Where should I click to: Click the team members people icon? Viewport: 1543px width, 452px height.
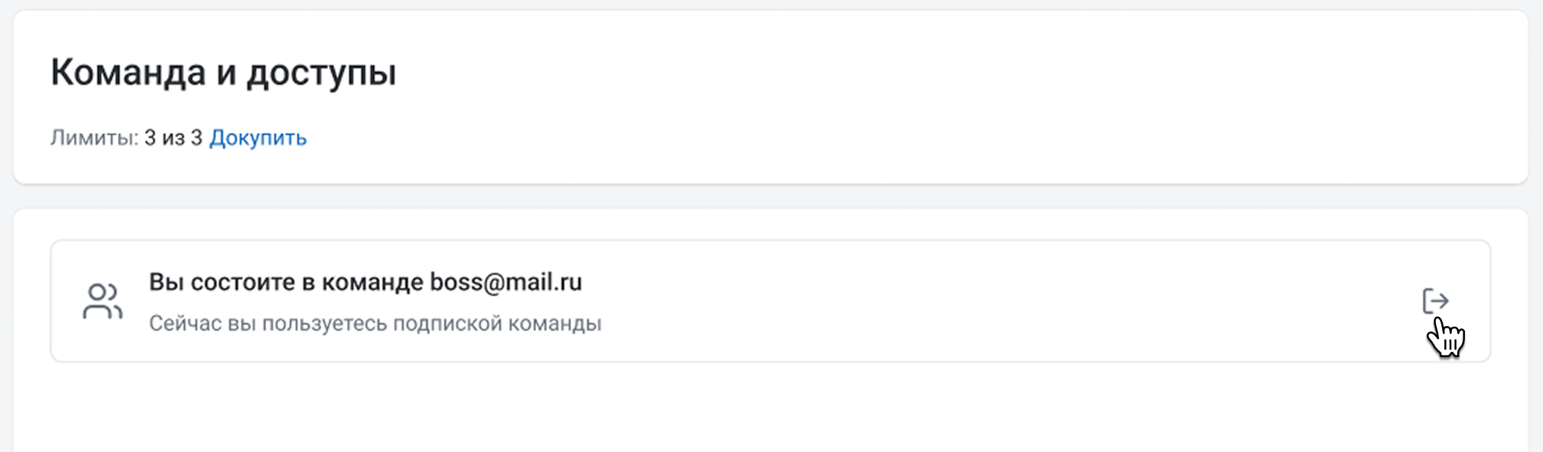(x=102, y=301)
